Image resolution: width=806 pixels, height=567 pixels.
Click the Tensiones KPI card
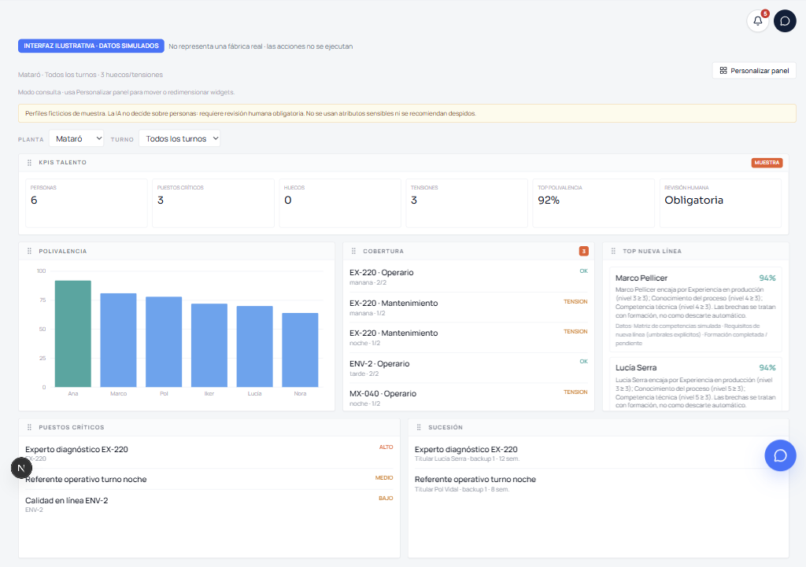click(467, 203)
